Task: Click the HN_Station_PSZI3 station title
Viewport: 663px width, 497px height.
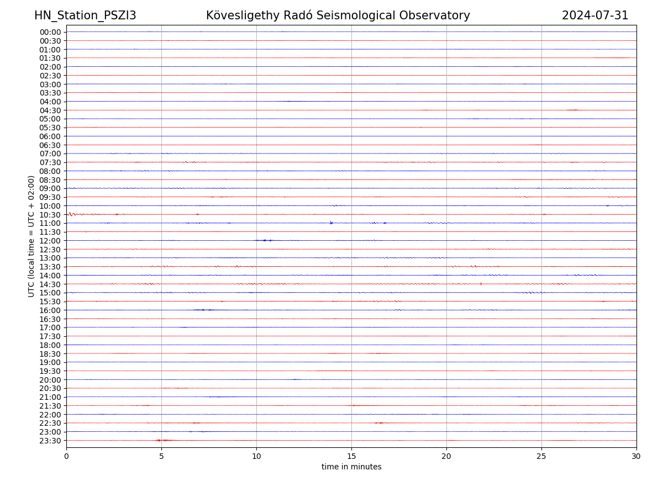Action: pyautogui.click(x=85, y=15)
